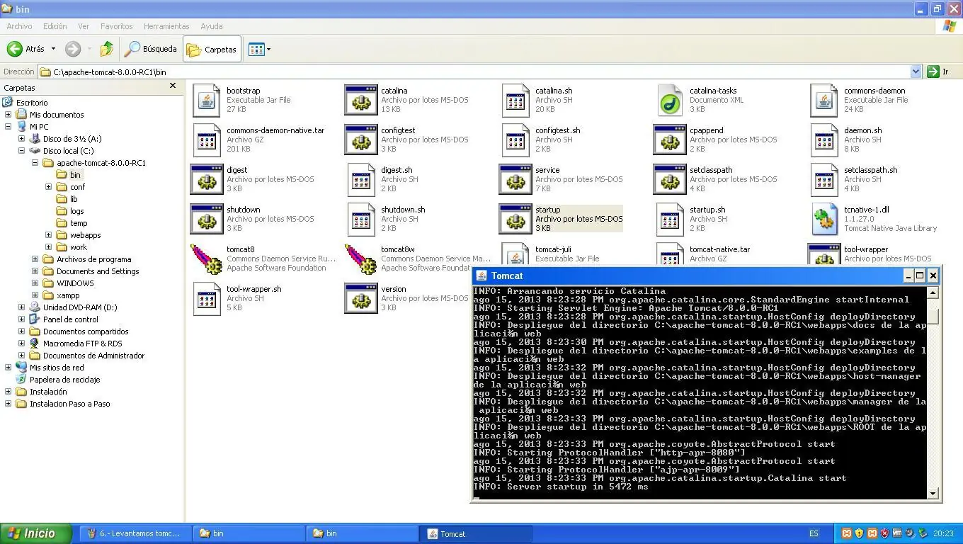Select the catalina batch file icon
This screenshot has height=544, width=963.
coord(361,101)
